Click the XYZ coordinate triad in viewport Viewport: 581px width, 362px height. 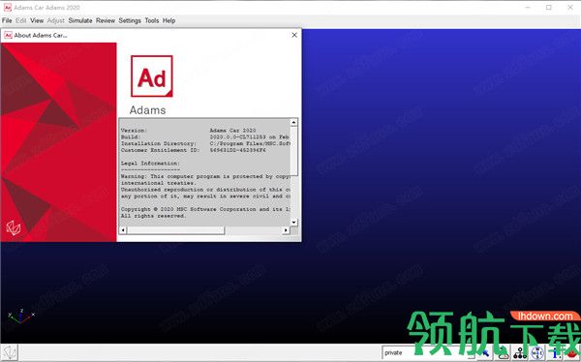(x=20, y=317)
